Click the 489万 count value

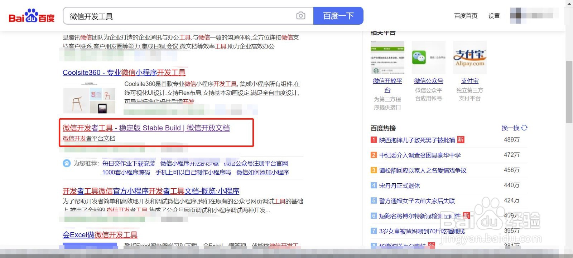(x=511, y=140)
